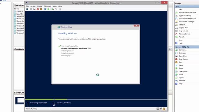This screenshot has height=112, width=199.
Task: Click the setup progress bar above step labels
Action: pos(96,100)
